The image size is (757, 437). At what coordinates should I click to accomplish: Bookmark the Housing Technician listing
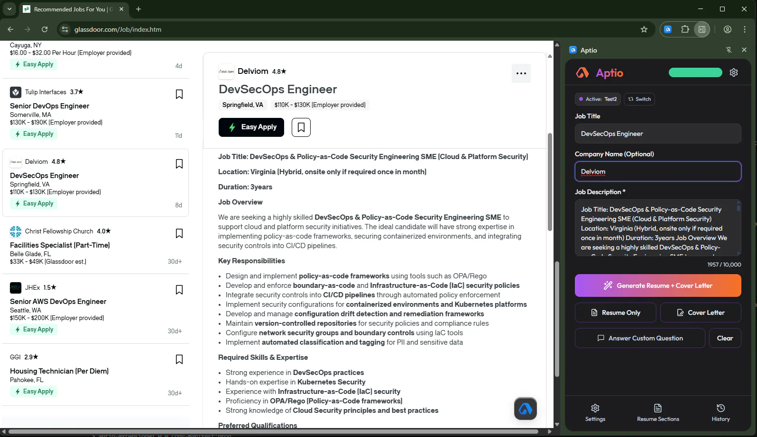179,359
